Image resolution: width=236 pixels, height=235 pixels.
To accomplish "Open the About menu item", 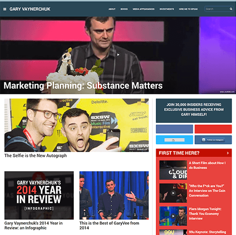I will tap(112, 9).
